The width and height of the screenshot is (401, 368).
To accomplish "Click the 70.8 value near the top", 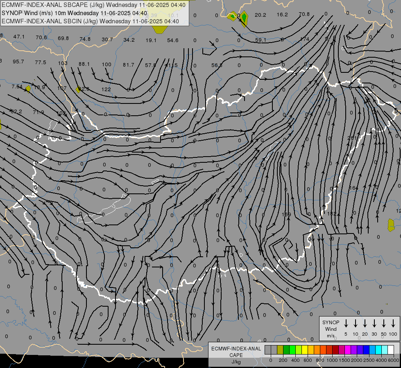I will point(304,14).
